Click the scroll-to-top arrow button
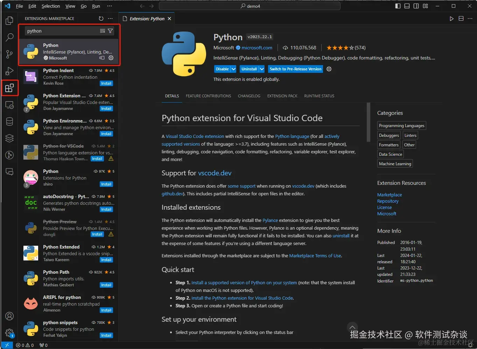 click(352, 327)
